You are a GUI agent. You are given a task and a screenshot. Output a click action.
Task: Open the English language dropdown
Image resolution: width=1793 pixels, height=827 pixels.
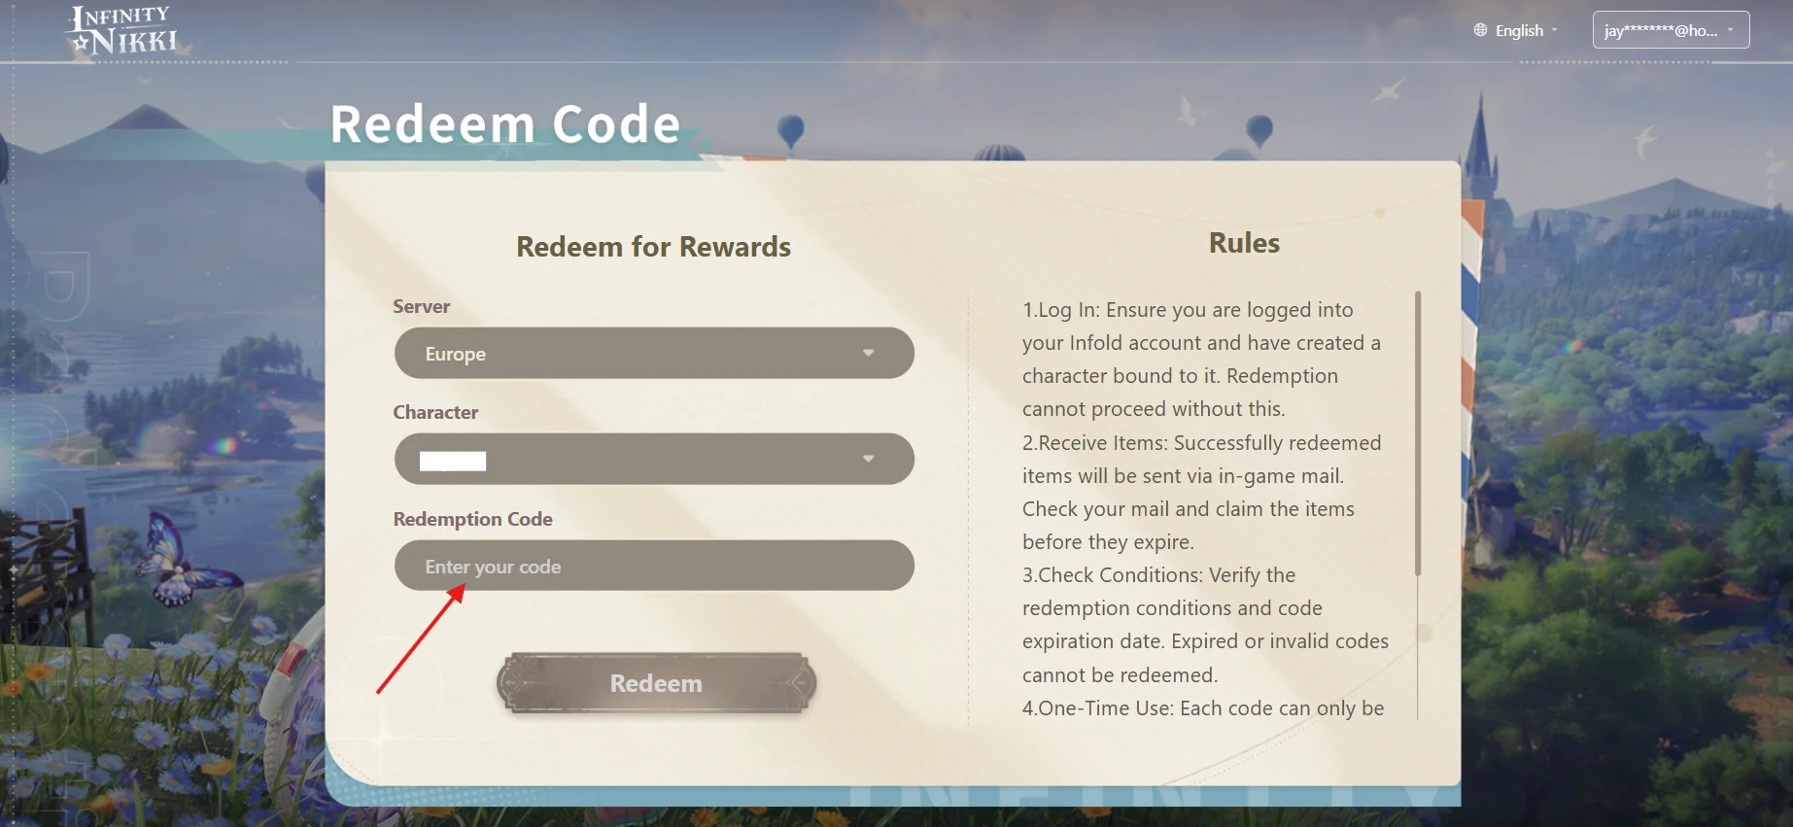point(1516,30)
